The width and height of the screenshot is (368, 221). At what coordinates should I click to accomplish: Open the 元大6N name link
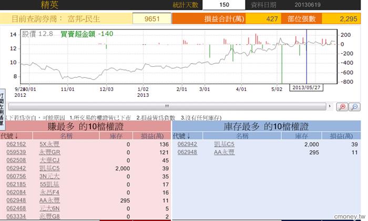tap(49, 208)
